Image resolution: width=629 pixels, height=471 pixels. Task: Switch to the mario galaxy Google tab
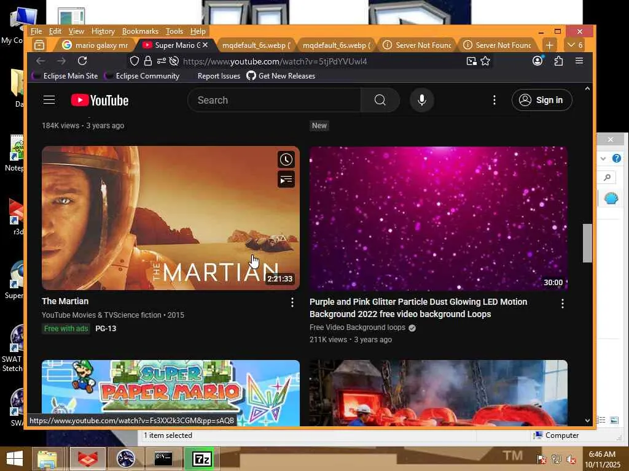95,45
